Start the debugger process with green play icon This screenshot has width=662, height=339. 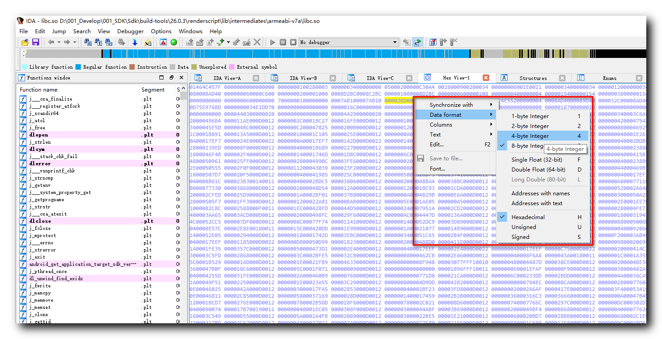pyautogui.click(x=272, y=42)
